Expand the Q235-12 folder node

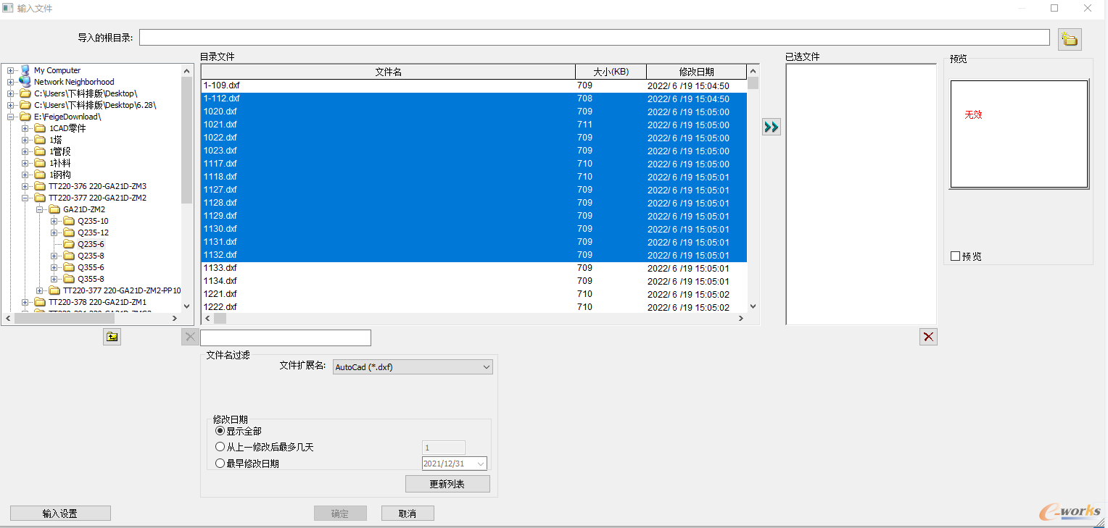click(54, 232)
